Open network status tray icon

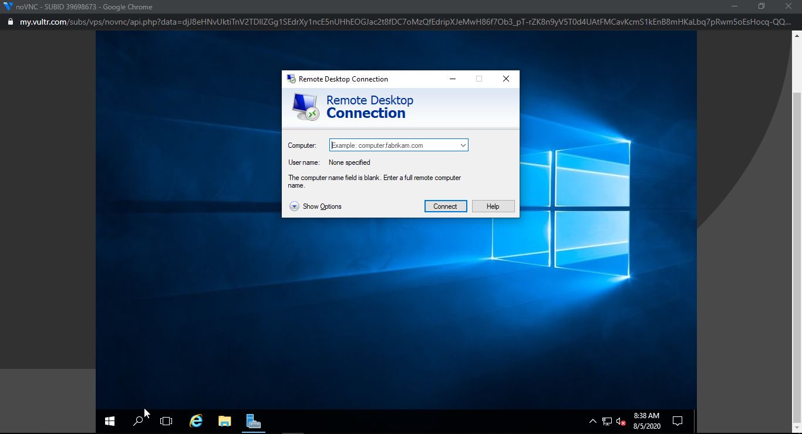tap(607, 421)
